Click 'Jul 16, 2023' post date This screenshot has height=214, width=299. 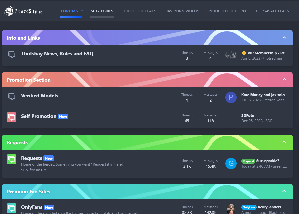(251, 100)
